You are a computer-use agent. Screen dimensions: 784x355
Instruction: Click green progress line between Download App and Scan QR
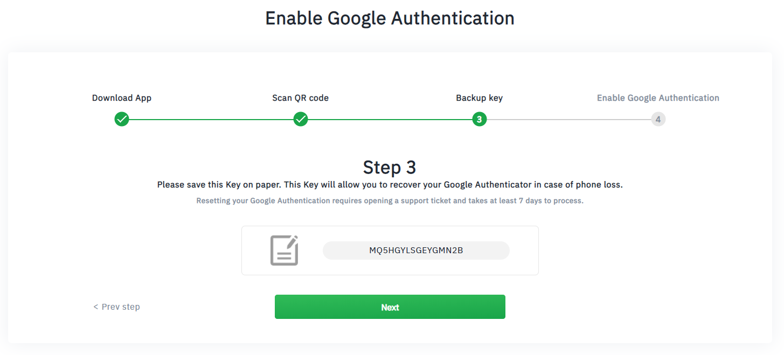pos(211,119)
